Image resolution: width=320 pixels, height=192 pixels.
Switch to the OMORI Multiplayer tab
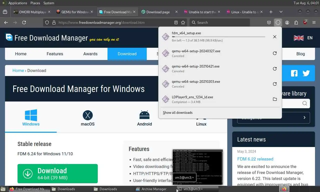32,12
